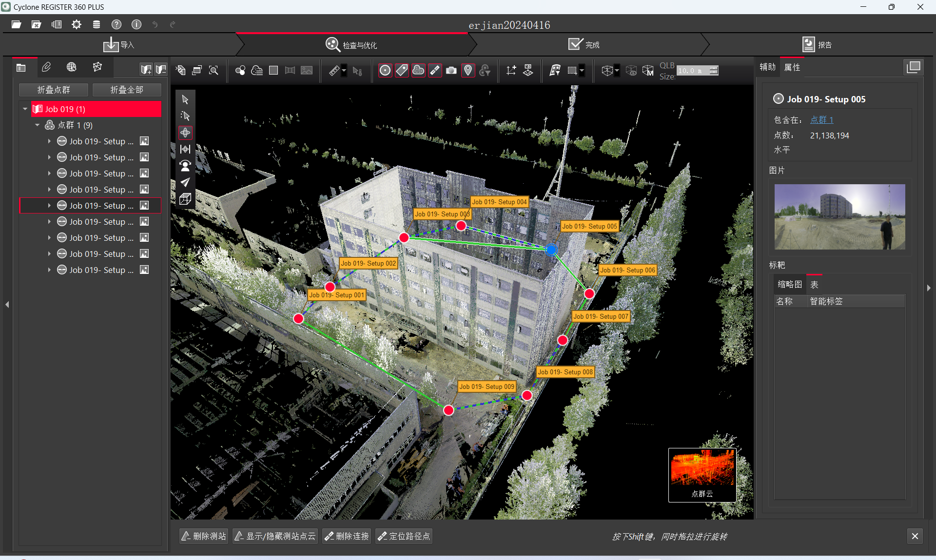936x560 pixels.
Task: Click the zoom-to-fit magnifier icon
Action: (214, 71)
